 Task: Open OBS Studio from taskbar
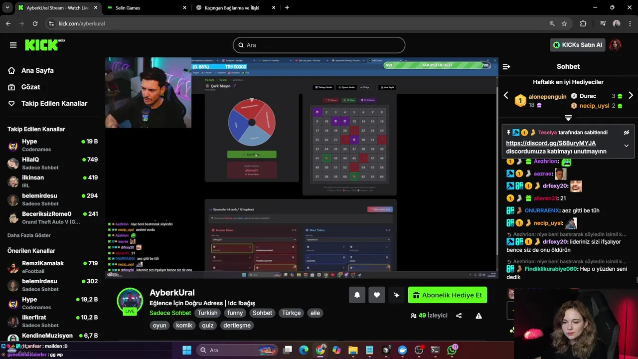pos(419,350)
